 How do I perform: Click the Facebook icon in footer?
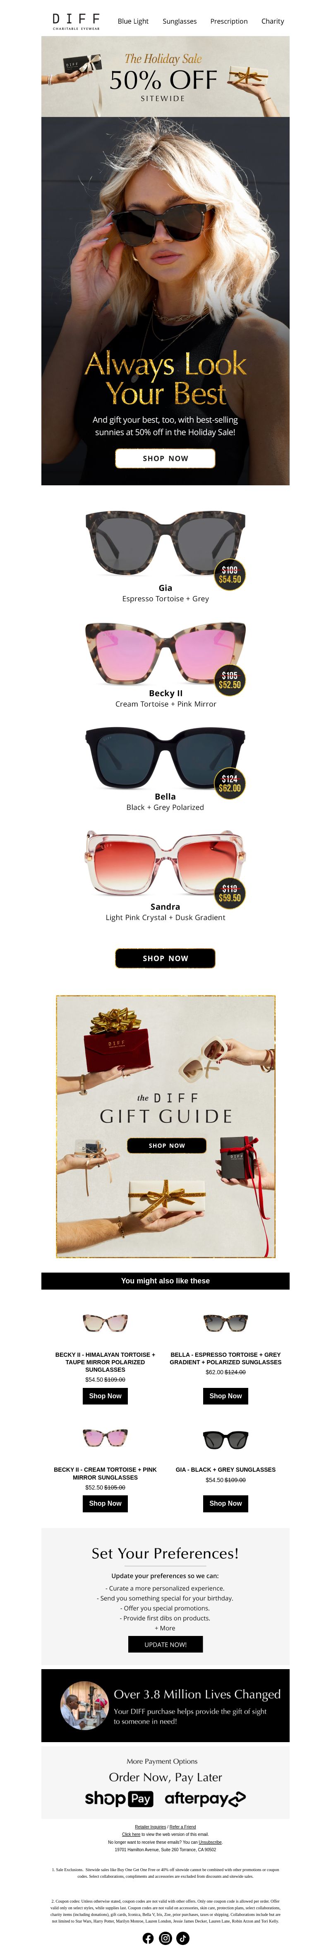click(x=148, y=1938)
